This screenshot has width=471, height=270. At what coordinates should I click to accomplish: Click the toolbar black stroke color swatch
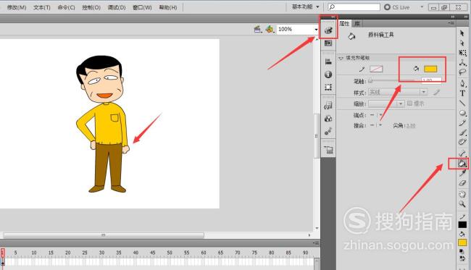pos(462,224)
